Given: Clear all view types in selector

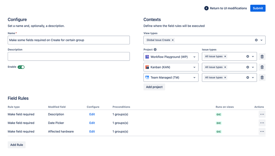Looking at the screenshot, I should click(256, 40).
